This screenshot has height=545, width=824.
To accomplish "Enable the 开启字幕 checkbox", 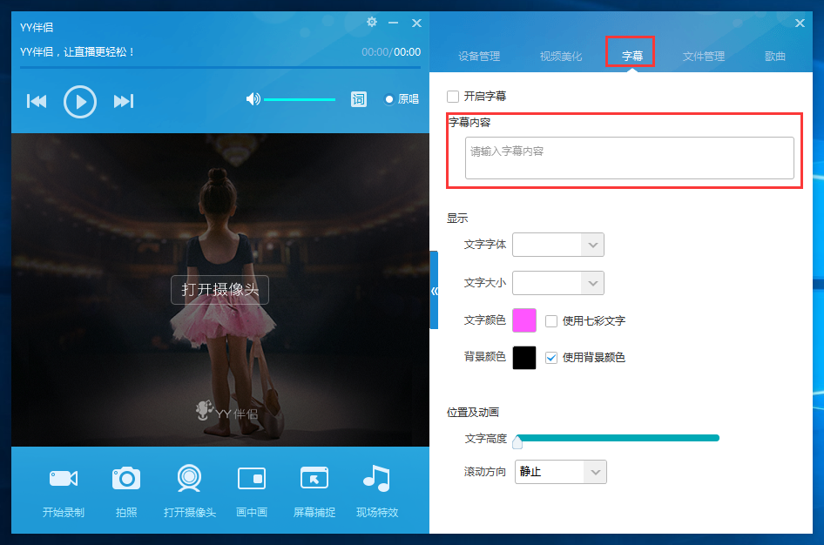I will (452, 97).
